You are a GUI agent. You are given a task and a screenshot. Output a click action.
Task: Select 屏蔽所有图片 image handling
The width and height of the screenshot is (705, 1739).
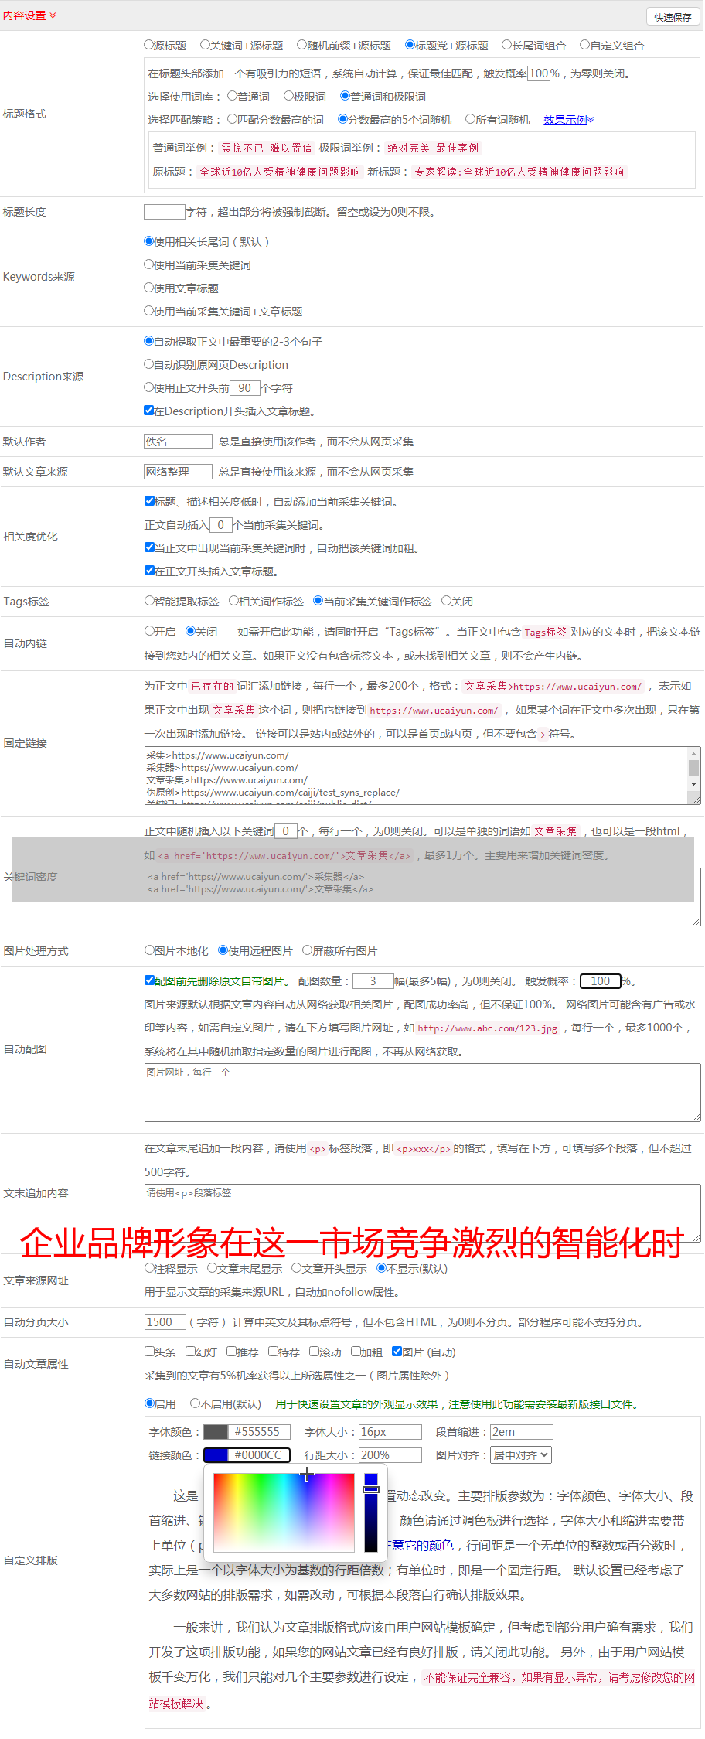pyautogui.click(x=307, y=950)
